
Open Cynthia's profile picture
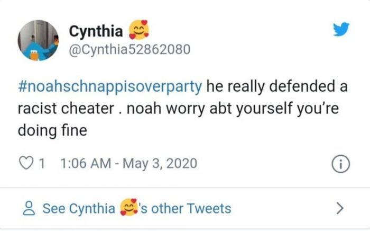click(39, 40)
